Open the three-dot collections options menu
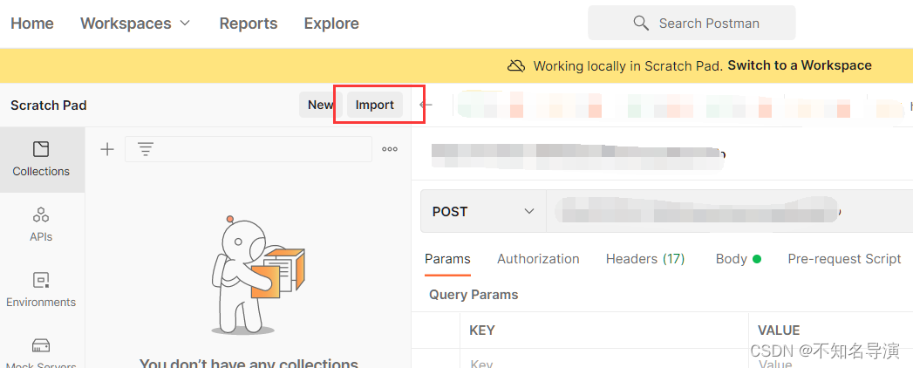The height and width of the screenshot is (368, 913). 390,149
